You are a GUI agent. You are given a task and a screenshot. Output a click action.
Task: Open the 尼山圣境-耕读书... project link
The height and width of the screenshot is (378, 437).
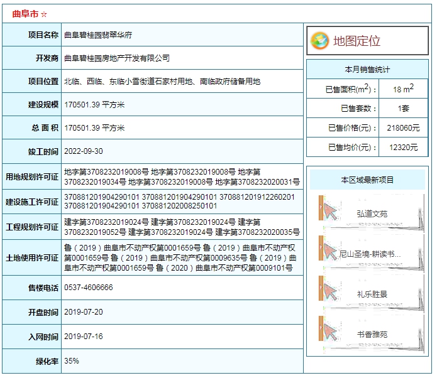[370, 254]
